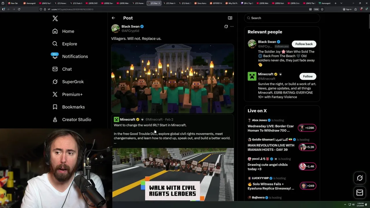Join the cute angel chibis +1.4K space
370x208 pixels.
tap(308, 166)
